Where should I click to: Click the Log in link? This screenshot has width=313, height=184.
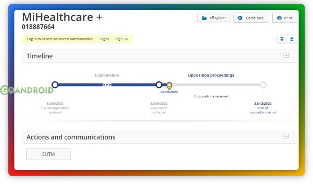104,39
